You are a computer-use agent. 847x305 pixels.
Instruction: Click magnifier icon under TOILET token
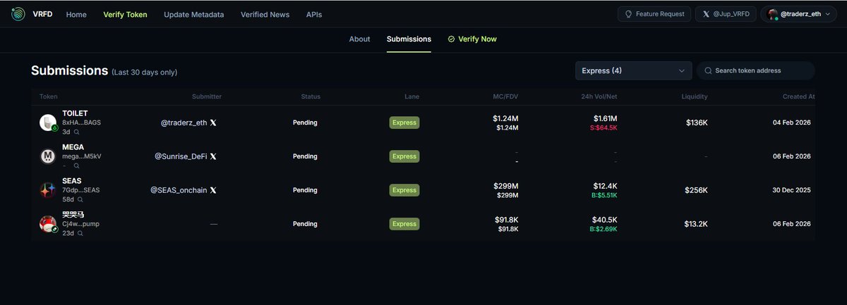tap(77, 132)
